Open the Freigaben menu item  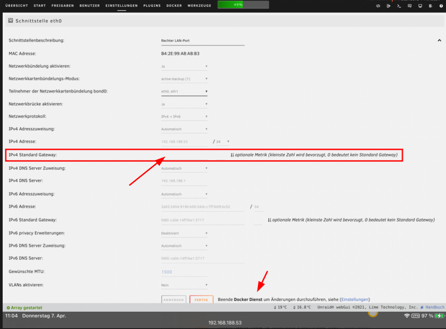(62, 5)
